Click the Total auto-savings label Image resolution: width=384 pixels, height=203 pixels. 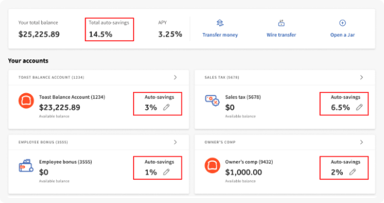point(109,22)
